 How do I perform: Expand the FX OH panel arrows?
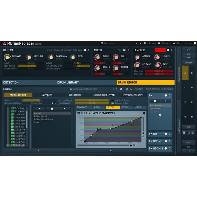pos(170,134)
